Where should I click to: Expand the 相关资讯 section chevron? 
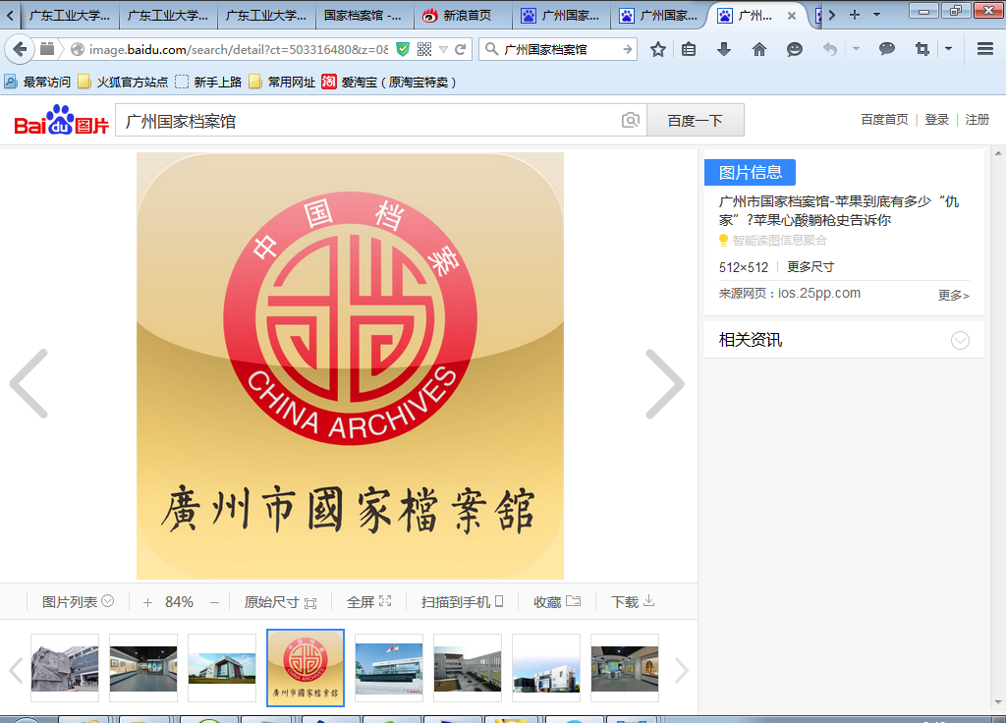pos(960,341)
